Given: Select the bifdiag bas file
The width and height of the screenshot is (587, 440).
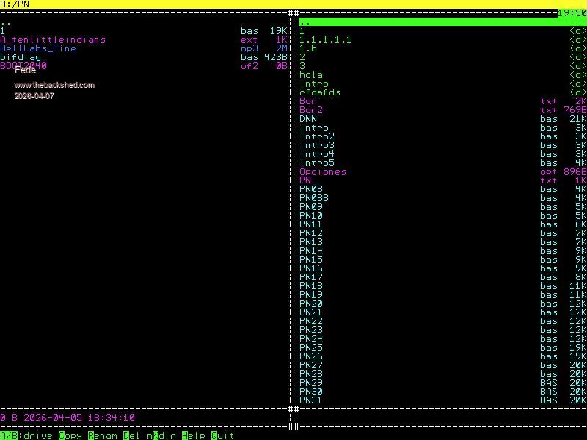Looking at the screenshot, I should point(21,57).
